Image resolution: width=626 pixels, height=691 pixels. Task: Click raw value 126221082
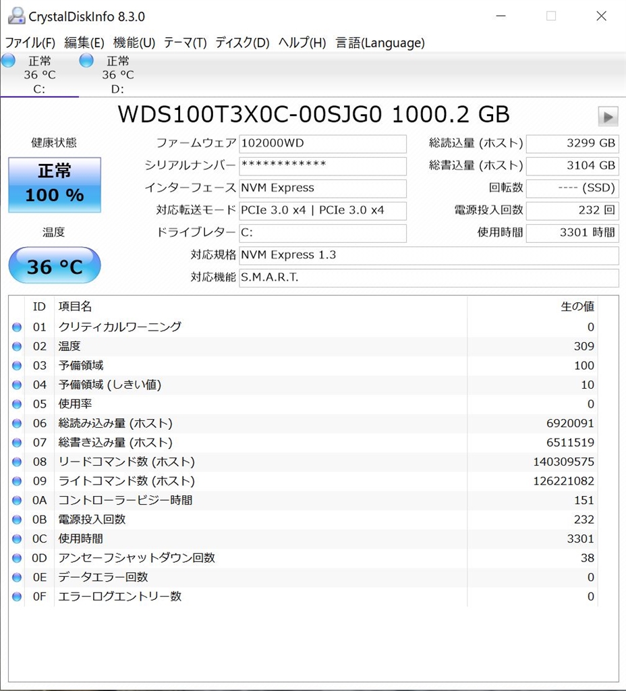tap(563, 481)
